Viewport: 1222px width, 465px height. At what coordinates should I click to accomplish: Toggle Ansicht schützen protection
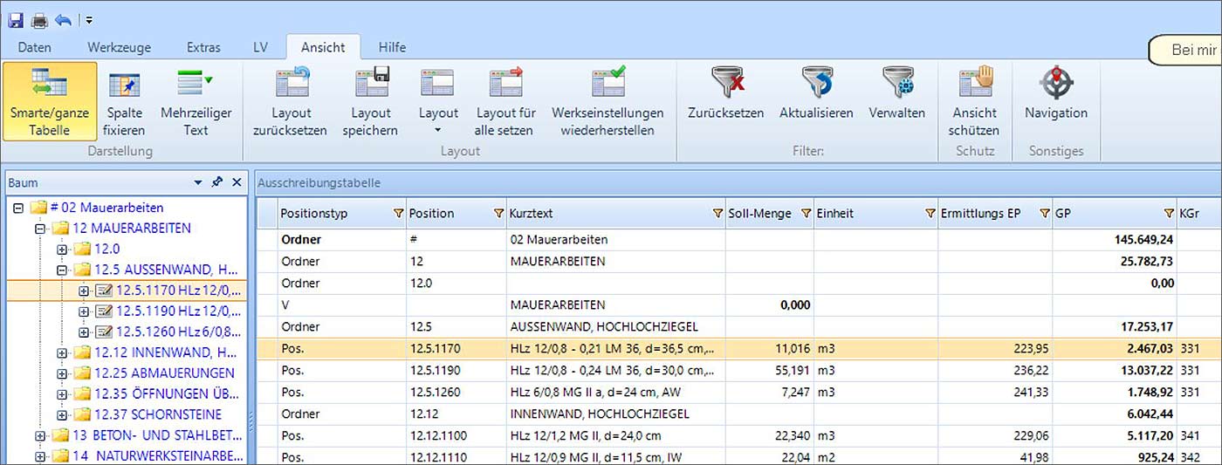(x=975, y=101)
